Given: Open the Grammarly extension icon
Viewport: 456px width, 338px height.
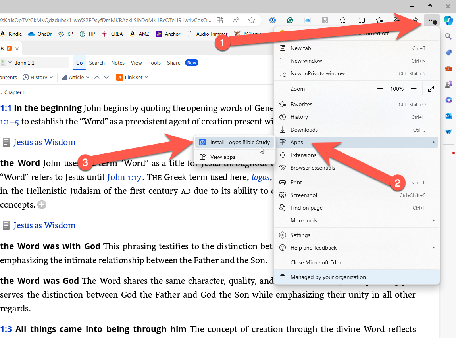Looking at the screenshot, I should click(290, 20).
